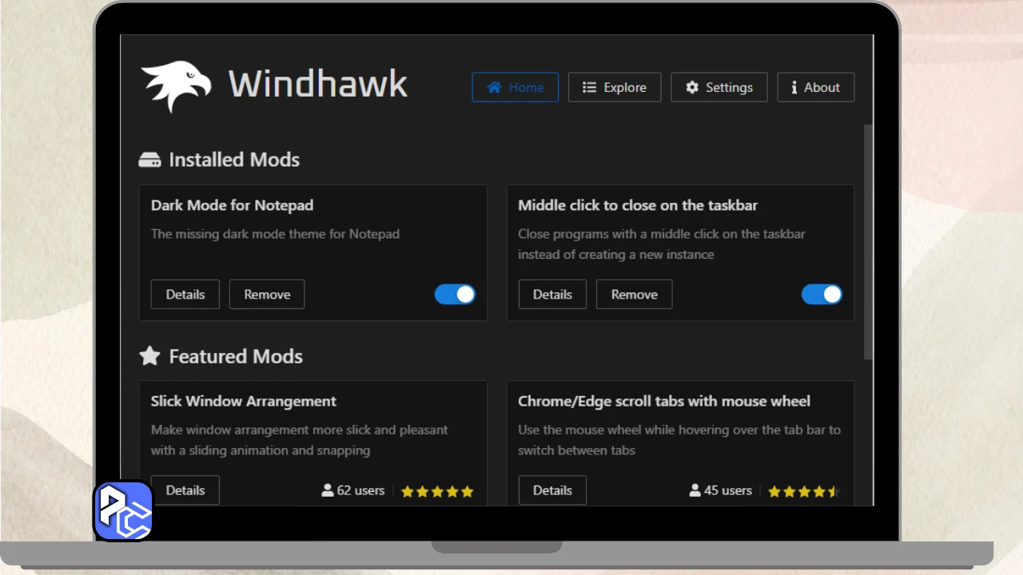
Task: Click the user icon next to 45 users
Action: pos(695,490)
